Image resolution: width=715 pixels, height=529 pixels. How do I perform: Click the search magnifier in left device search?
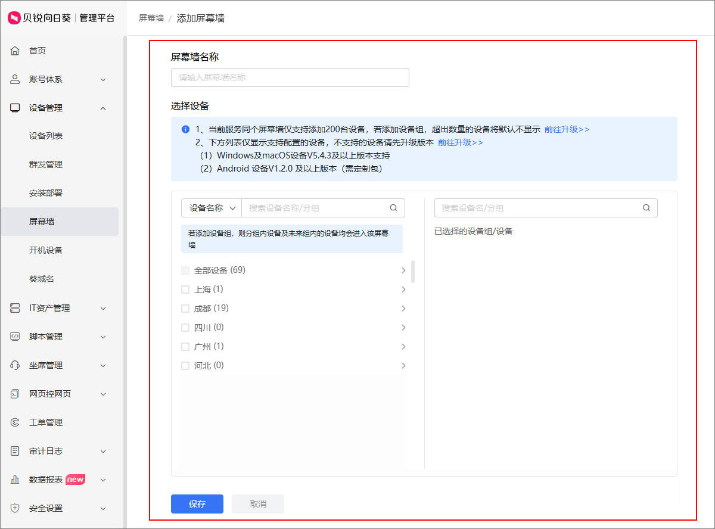(x=393, y=208)
